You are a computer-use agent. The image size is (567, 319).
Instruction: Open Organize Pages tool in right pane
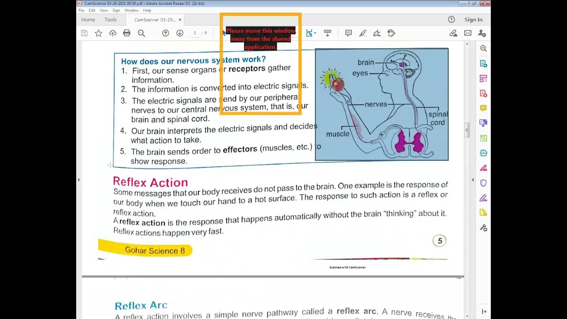483,78
